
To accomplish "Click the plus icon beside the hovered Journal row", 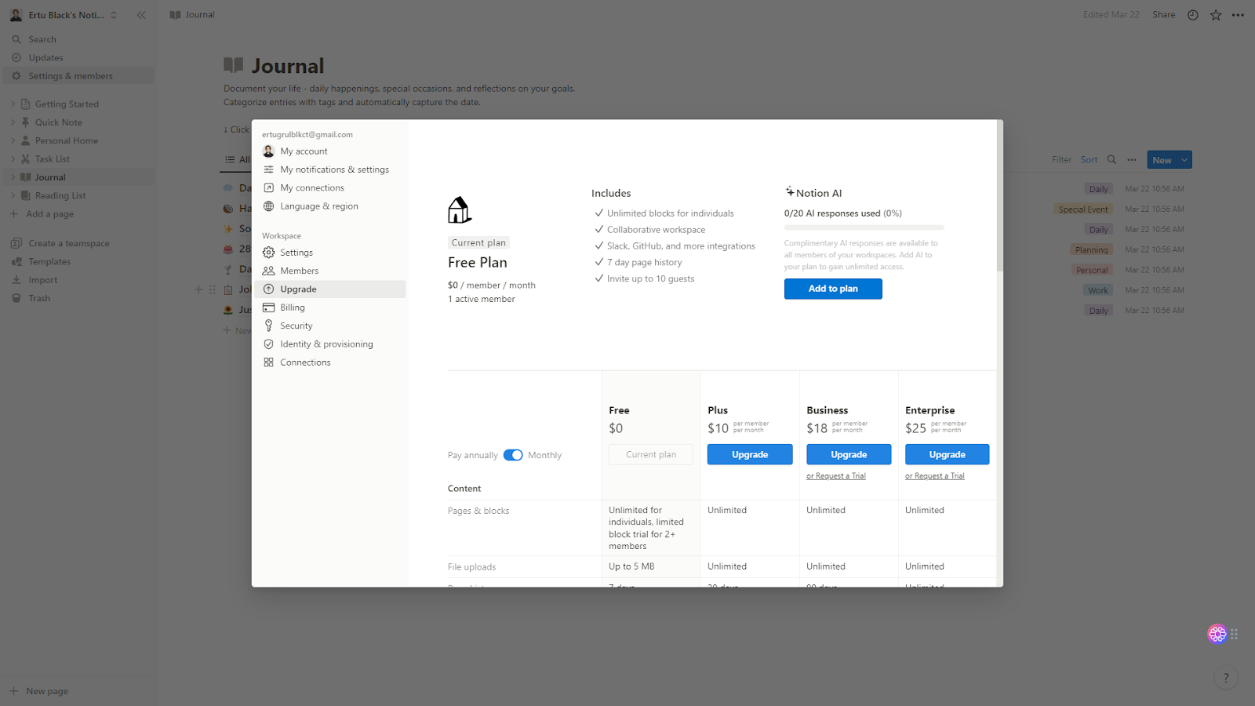I will (x=198, y=289).
